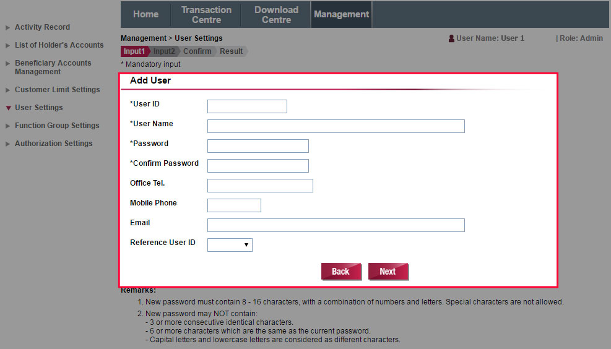
Task: Click '3 or more consecutive identical characters' line
Action: click(219, 322)
